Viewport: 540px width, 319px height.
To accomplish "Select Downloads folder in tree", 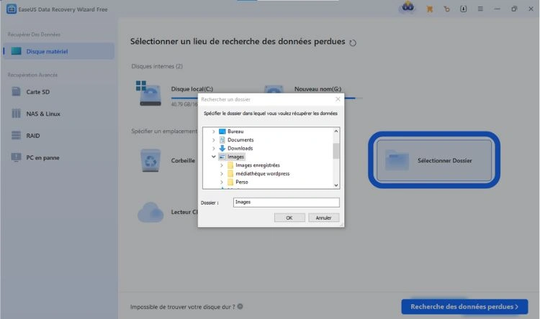I will pyautogui.click(x=240, y=148).
